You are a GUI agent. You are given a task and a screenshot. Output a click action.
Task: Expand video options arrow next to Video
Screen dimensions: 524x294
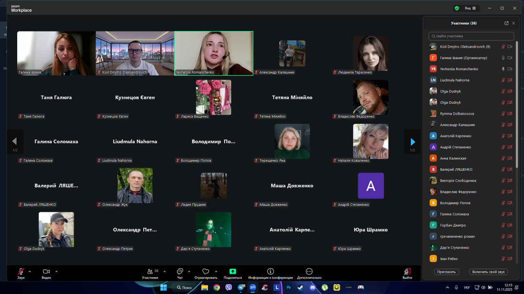tap(56, 271)
